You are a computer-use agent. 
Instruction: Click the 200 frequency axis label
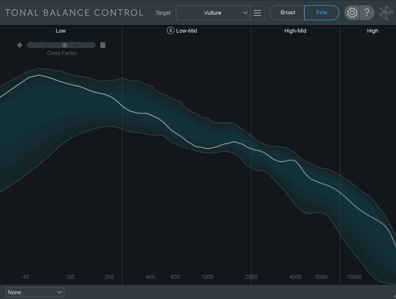point(109,277)
